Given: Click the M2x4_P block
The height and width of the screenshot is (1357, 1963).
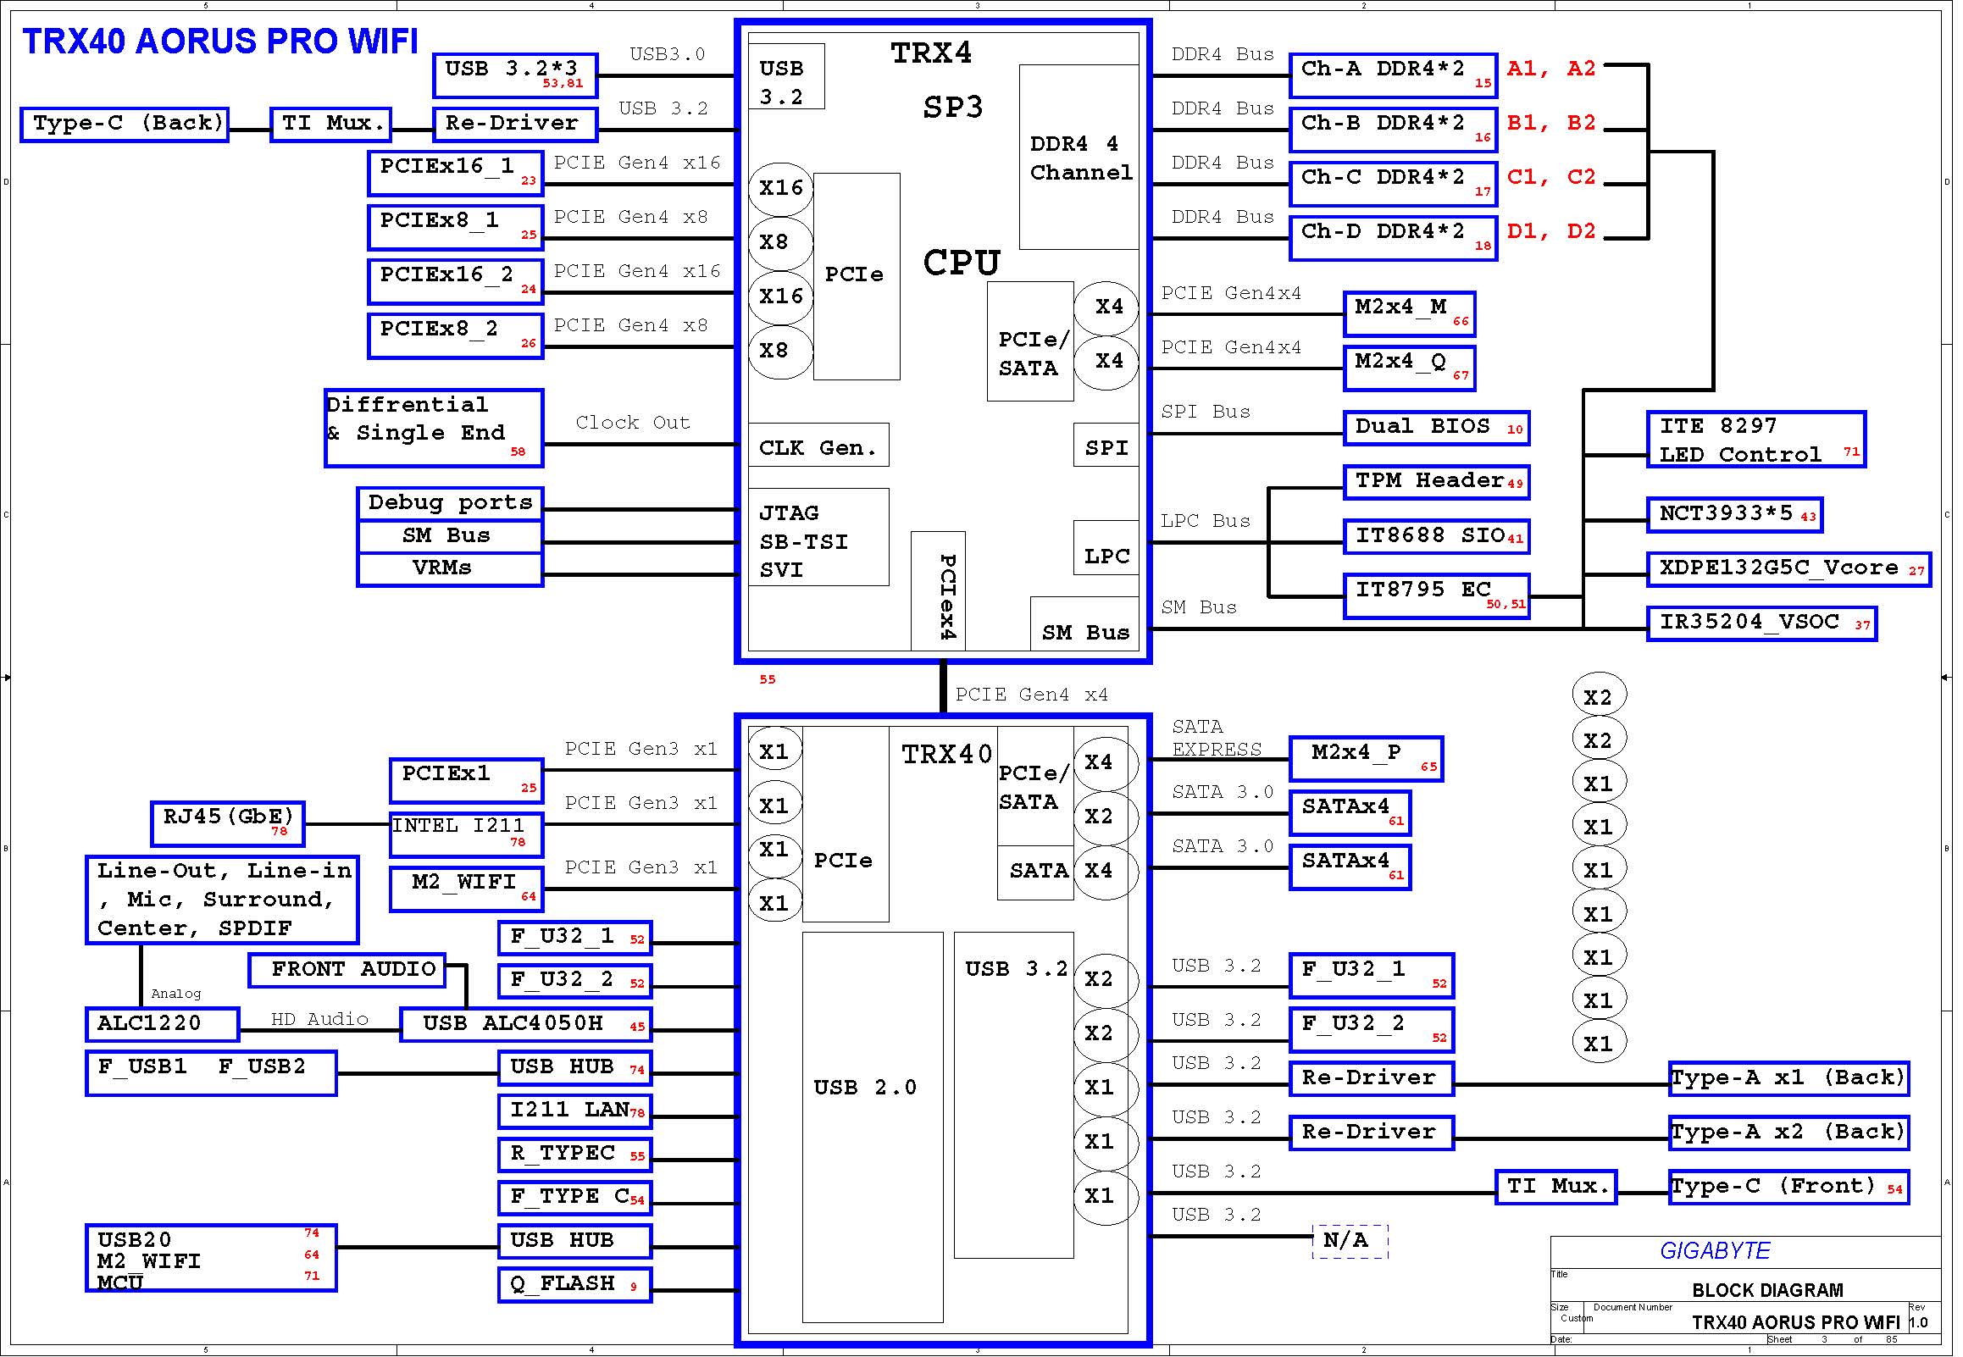Looking at the screenshot, I should 1367,759.
